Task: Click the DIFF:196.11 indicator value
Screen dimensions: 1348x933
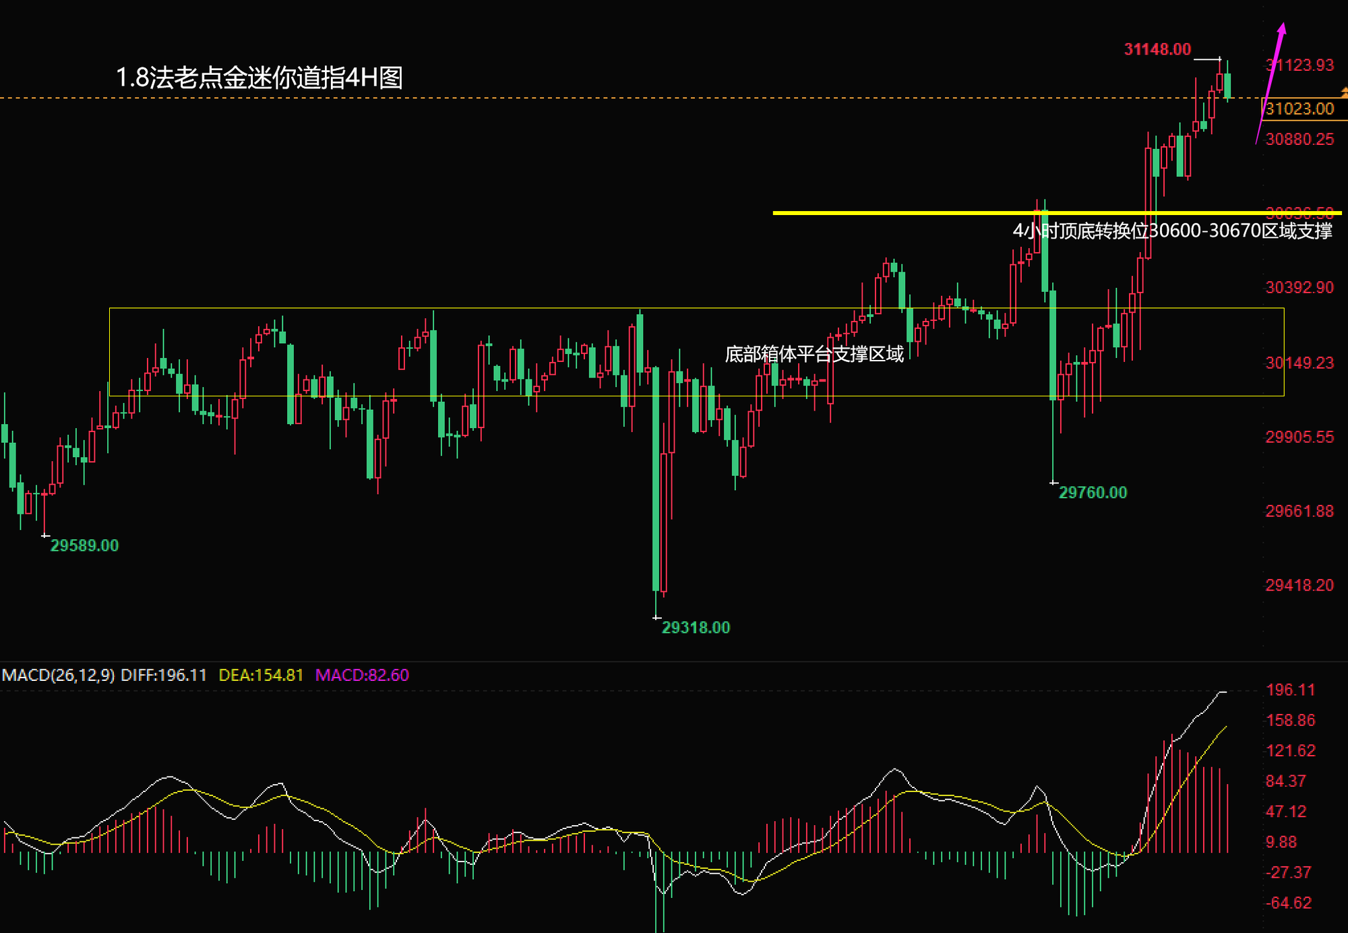Action: (164, 675)
